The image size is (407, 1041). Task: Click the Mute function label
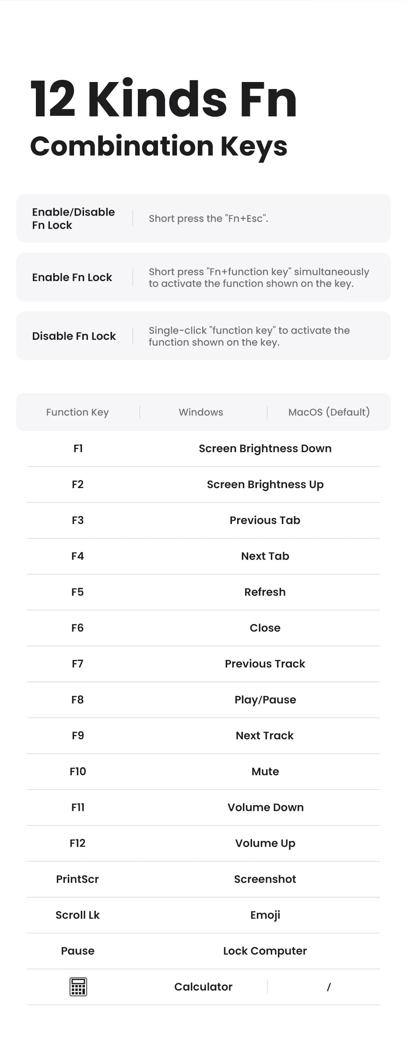click(265, 771)
